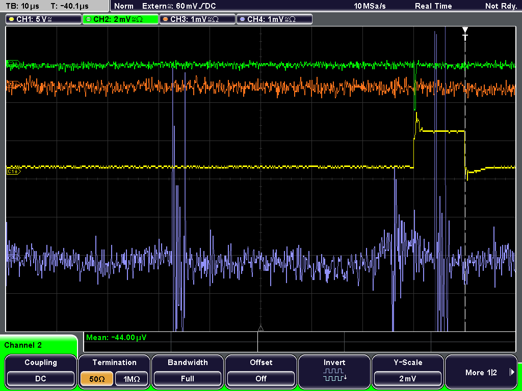Open the Coupling DC setting

(x=41, y=378)
